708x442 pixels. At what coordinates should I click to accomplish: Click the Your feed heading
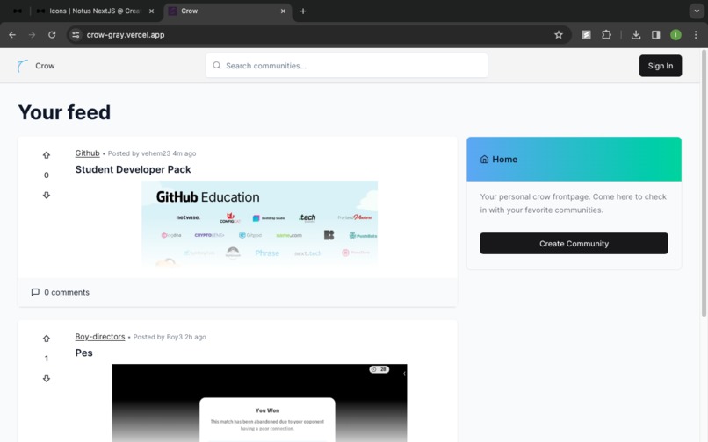(x=64, y=112)
